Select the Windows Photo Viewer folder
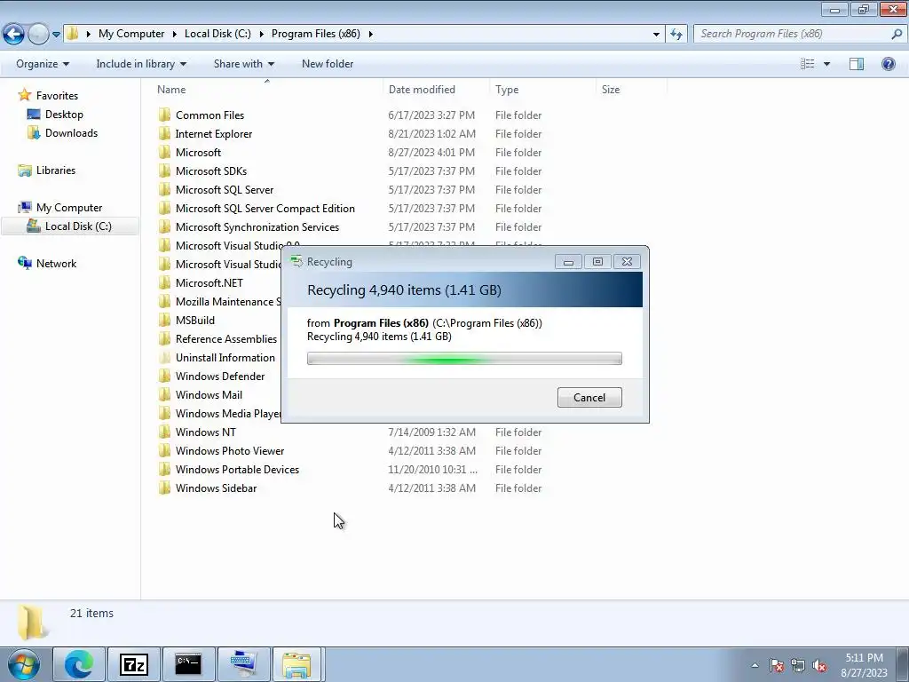This screenshot has height=682, width=909. click(230, 450)
